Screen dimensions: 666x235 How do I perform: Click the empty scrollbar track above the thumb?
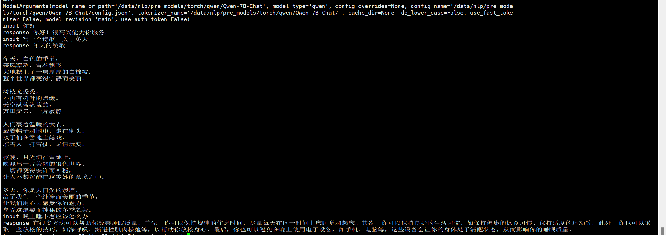click(x=662, y=113)
